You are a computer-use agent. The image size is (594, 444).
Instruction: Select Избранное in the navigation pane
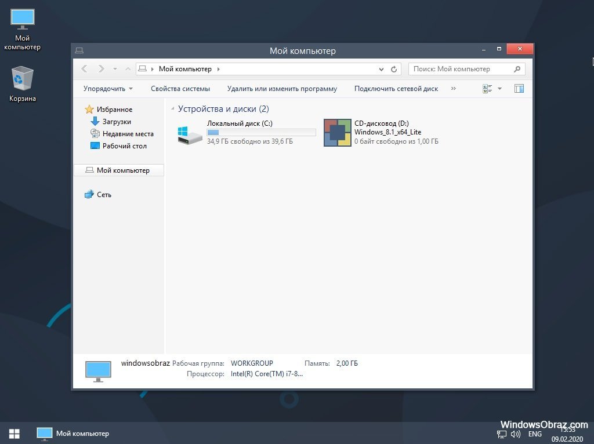click(x=114, y=110)
